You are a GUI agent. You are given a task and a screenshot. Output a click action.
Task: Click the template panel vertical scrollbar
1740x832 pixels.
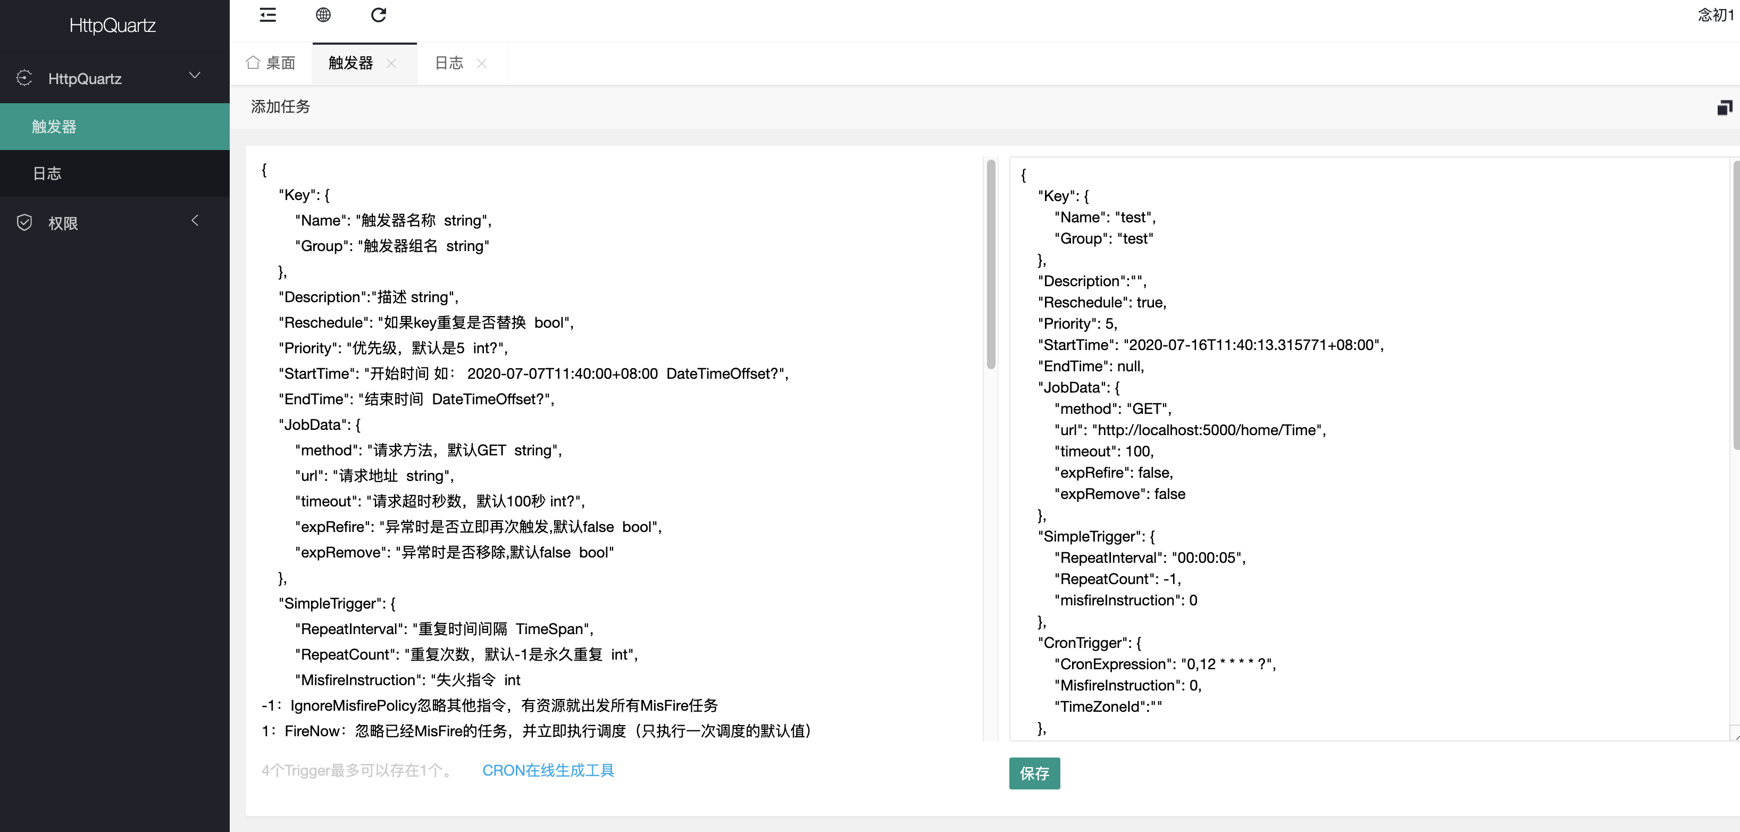click(x=991, y=264)
